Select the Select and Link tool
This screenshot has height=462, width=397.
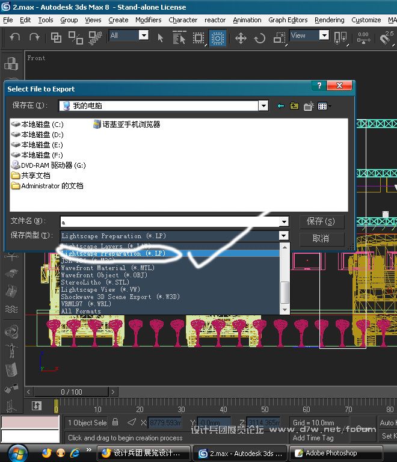tap(56, 38)
